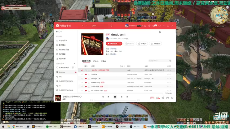Switch to the 评论 comments tab

pos(96,61)
